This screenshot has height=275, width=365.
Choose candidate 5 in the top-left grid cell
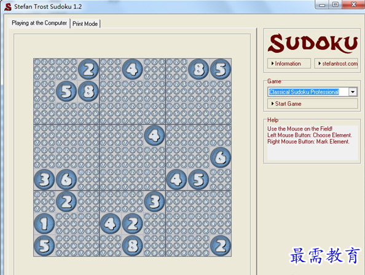tap(44, 70)
